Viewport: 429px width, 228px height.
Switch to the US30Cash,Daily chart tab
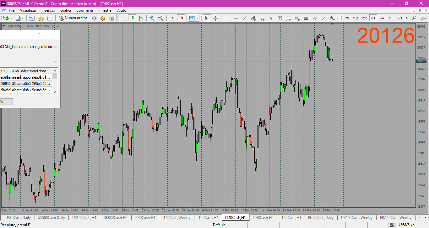pyautogui.click(x=18, y=218)
